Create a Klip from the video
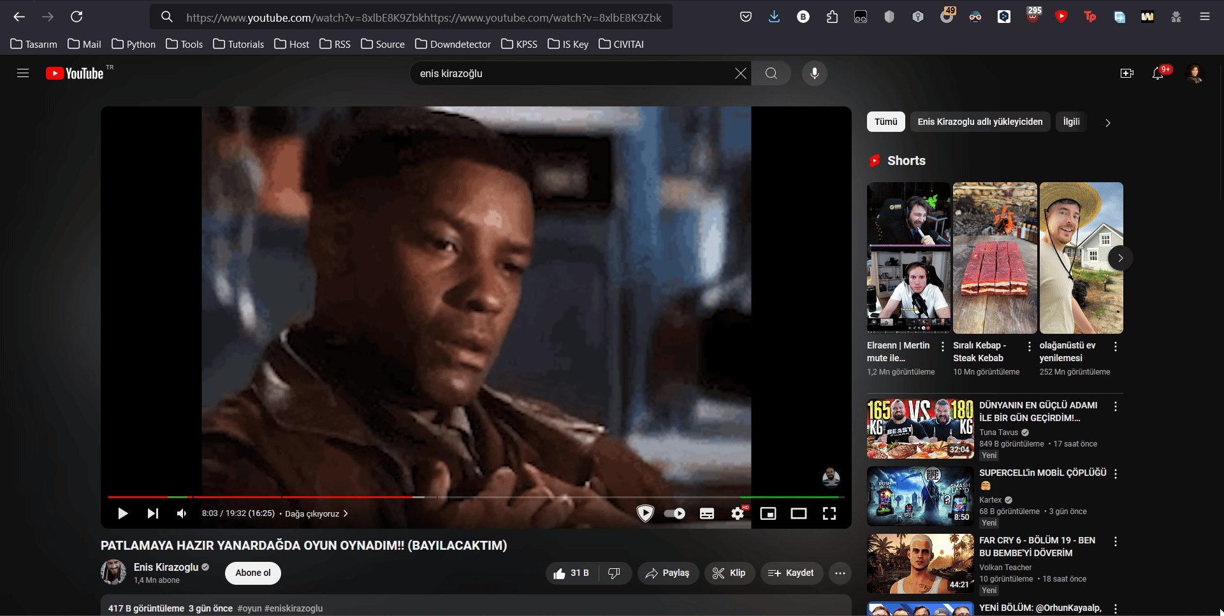 [729, 573]
